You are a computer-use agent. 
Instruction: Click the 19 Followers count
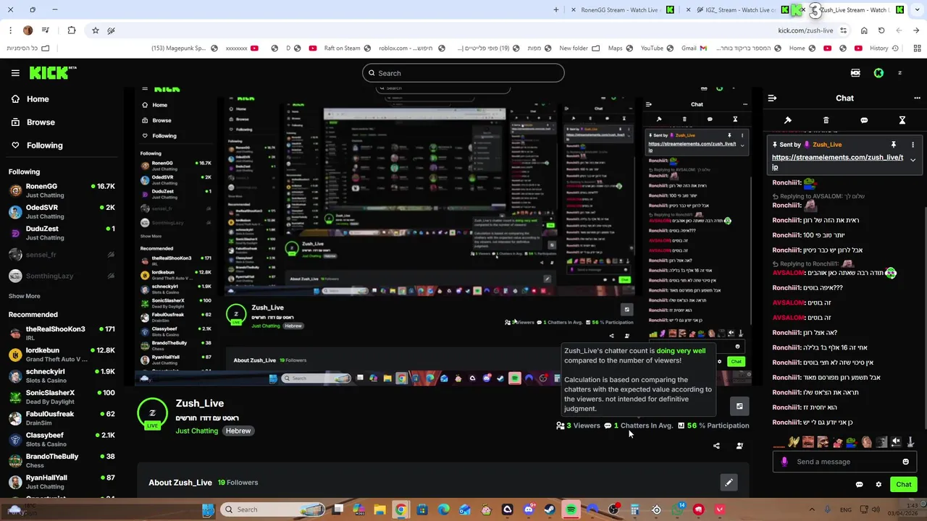[238, 483]
